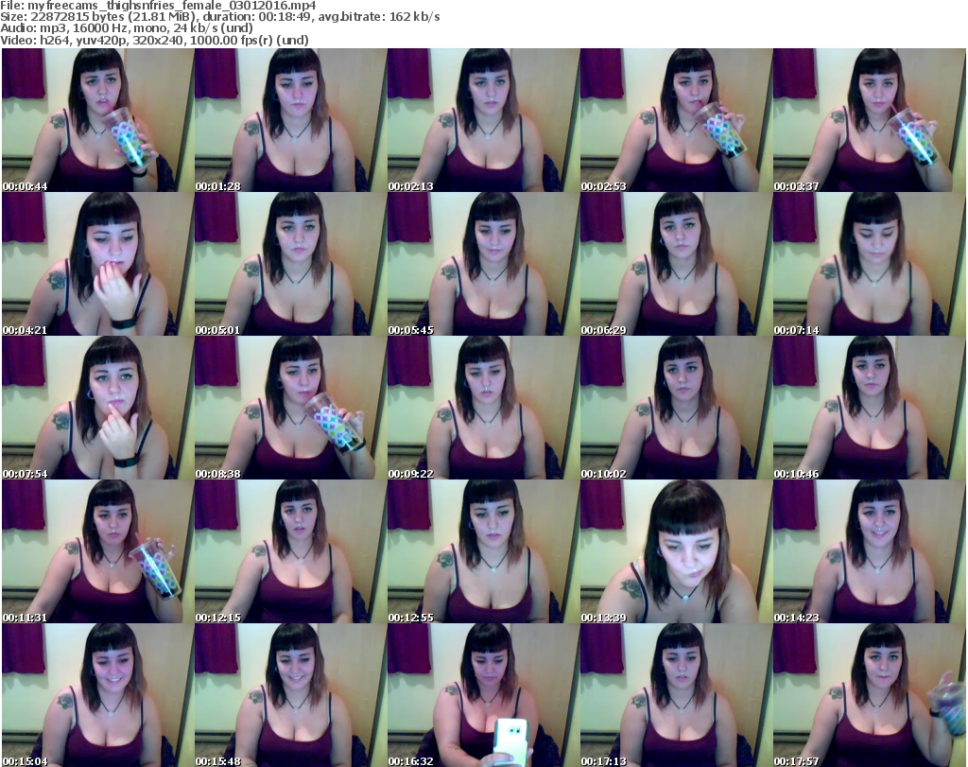Click the Audio mp3 info line
Image resolution: width=968 pixels, height=767 pixels.
pos(127,28)
